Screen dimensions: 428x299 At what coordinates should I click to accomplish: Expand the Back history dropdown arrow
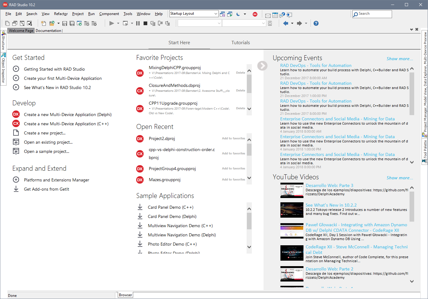(x=292, y=23)
